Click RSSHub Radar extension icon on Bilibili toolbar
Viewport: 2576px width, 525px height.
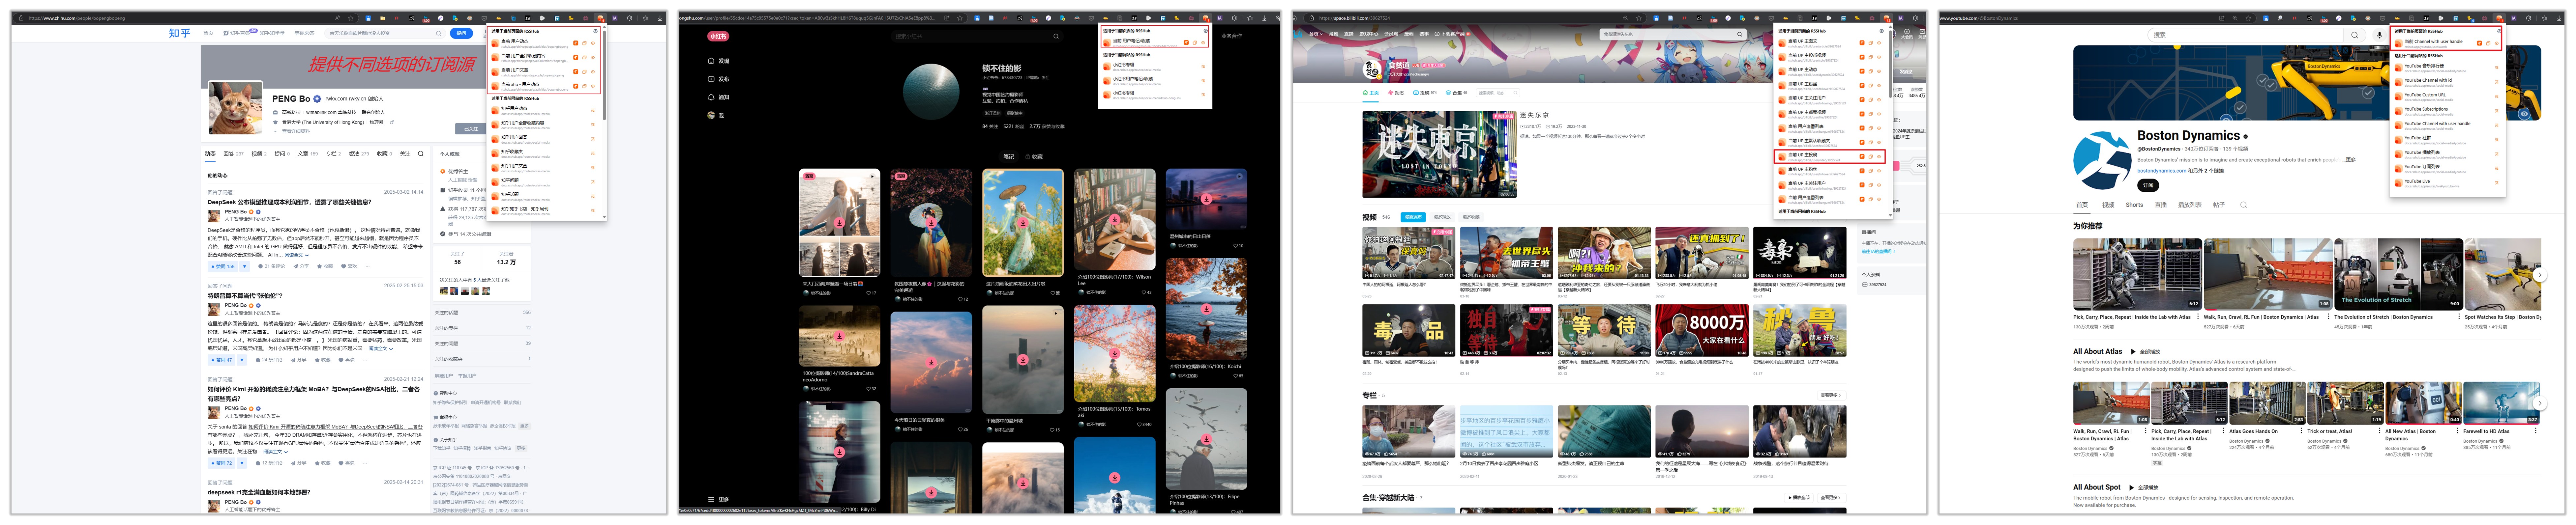[1886, 18]
